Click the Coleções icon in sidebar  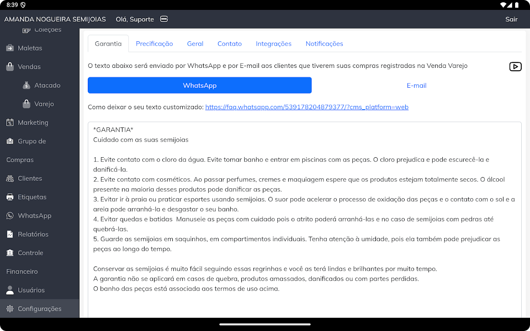(x=26, y=30)
